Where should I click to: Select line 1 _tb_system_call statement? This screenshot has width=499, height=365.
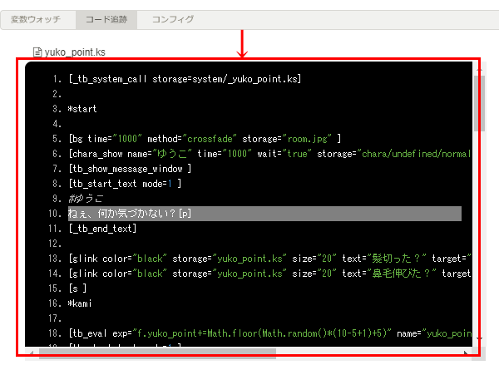tap(185, 79)
